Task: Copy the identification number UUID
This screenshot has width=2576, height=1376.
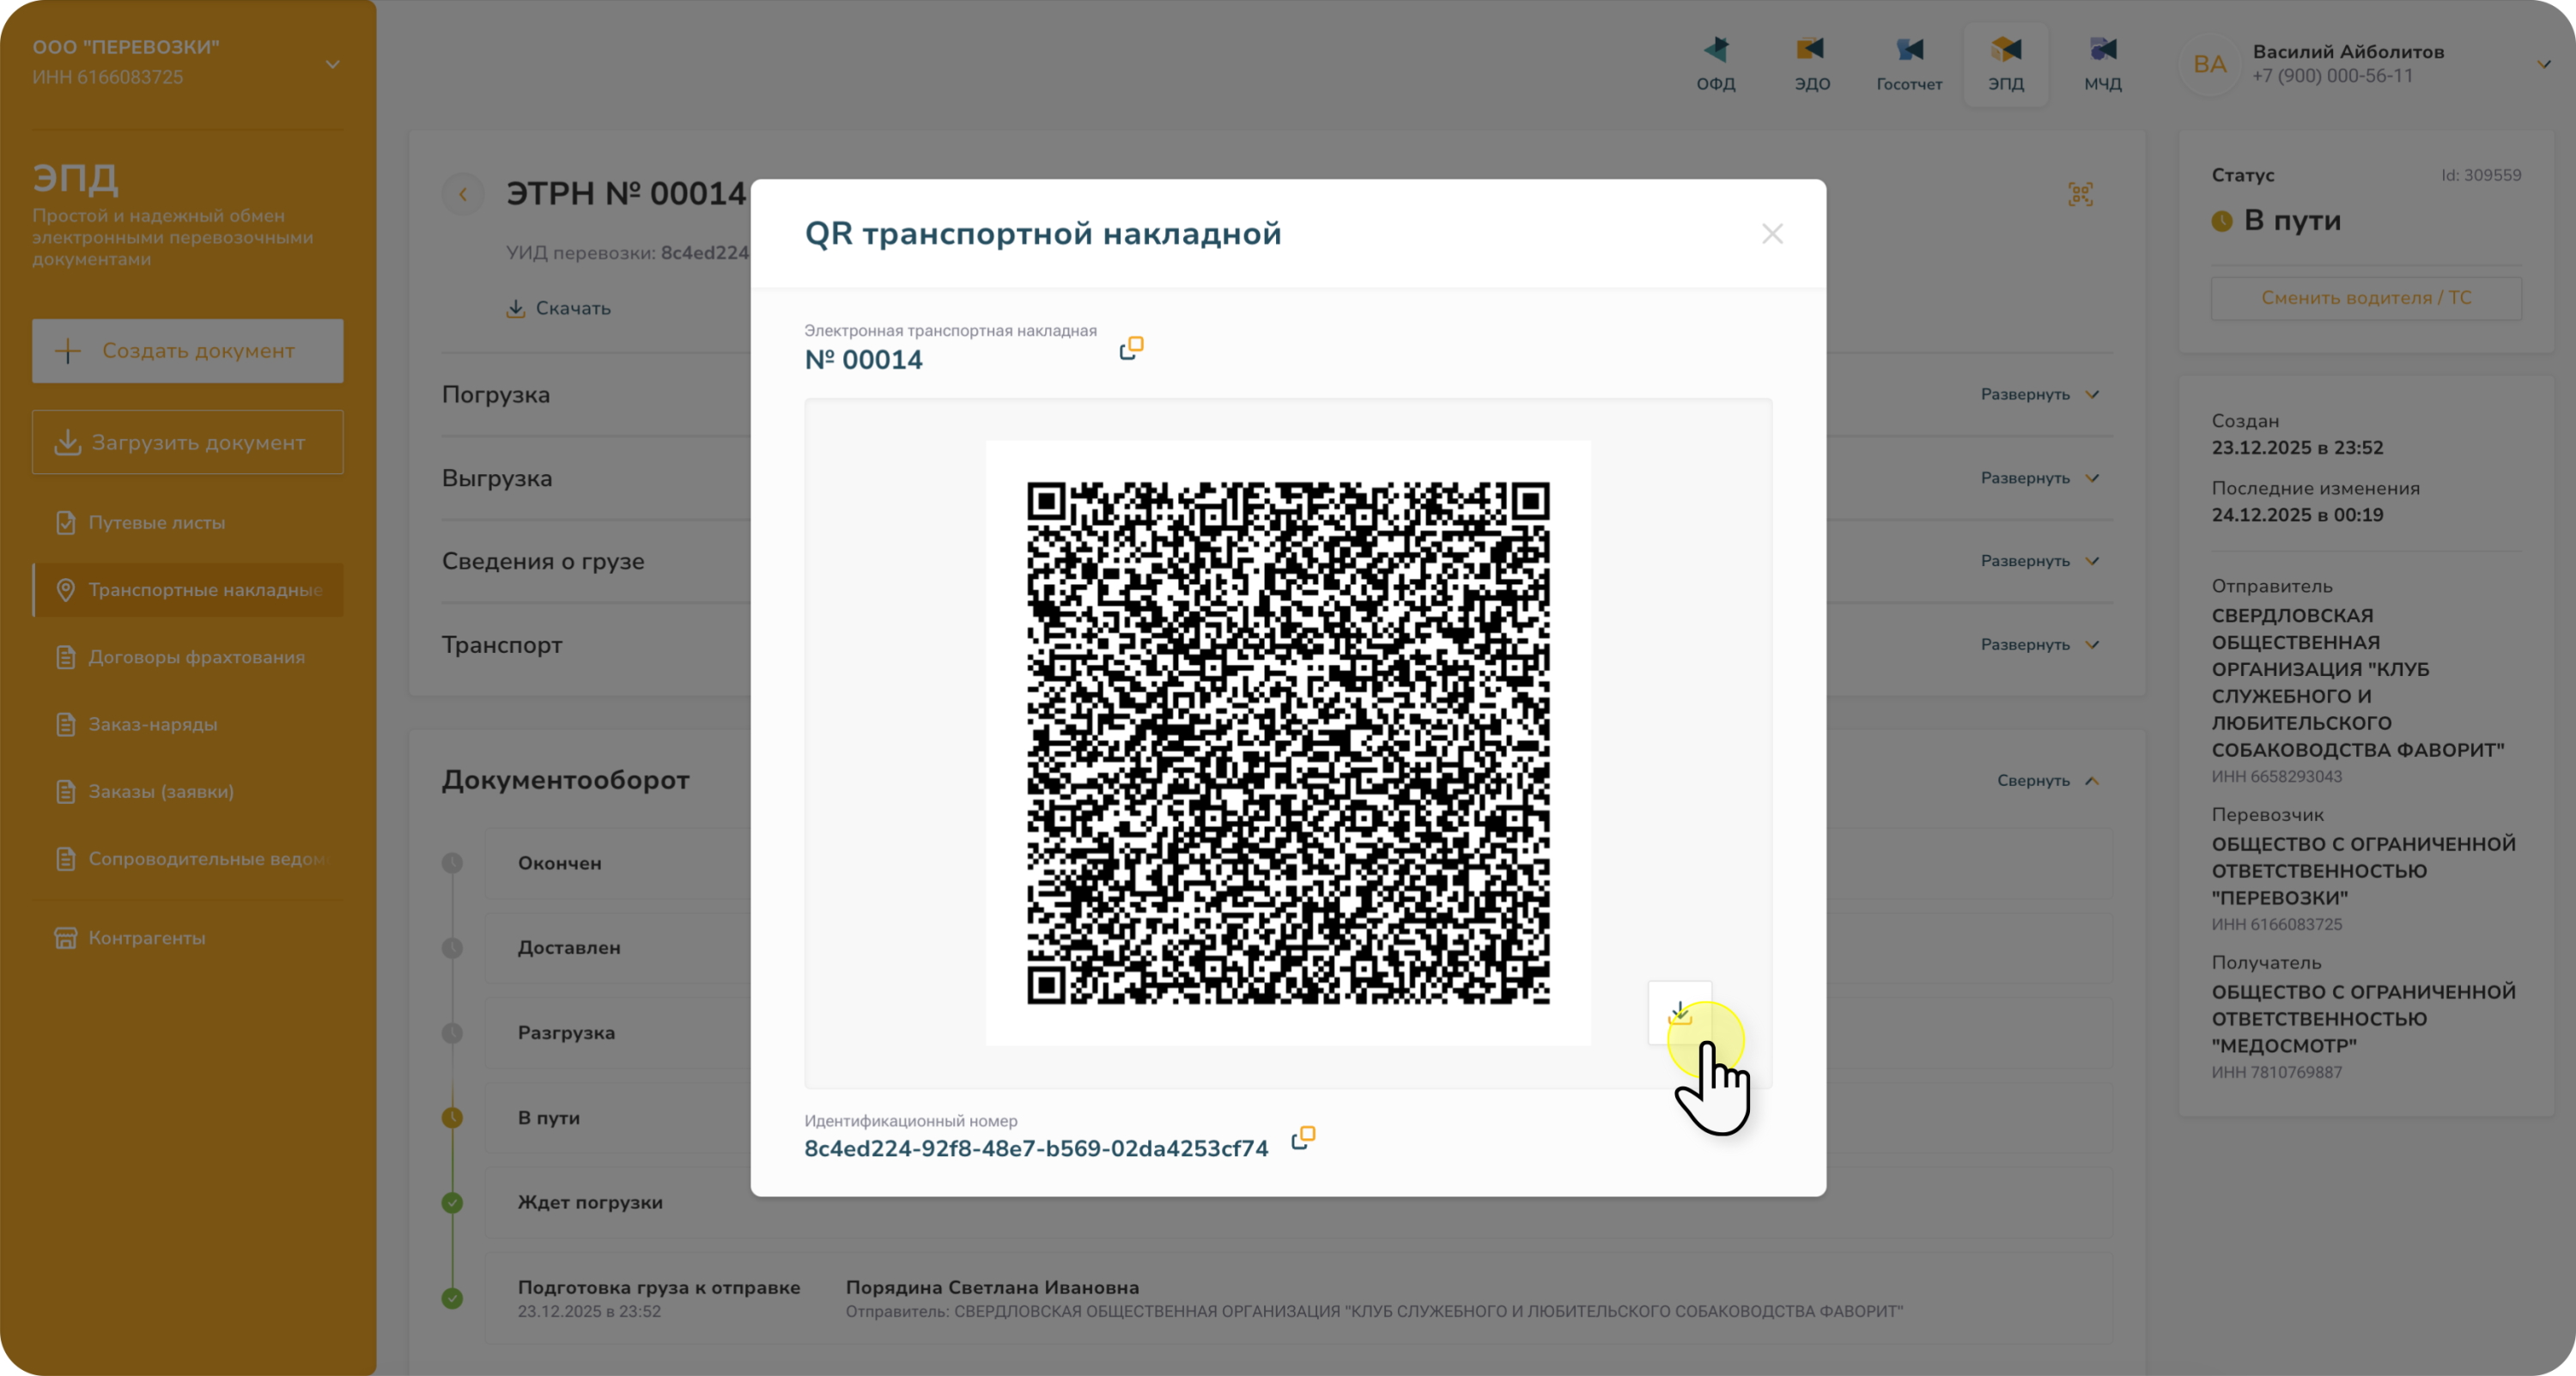Action: point(1303,1137)
